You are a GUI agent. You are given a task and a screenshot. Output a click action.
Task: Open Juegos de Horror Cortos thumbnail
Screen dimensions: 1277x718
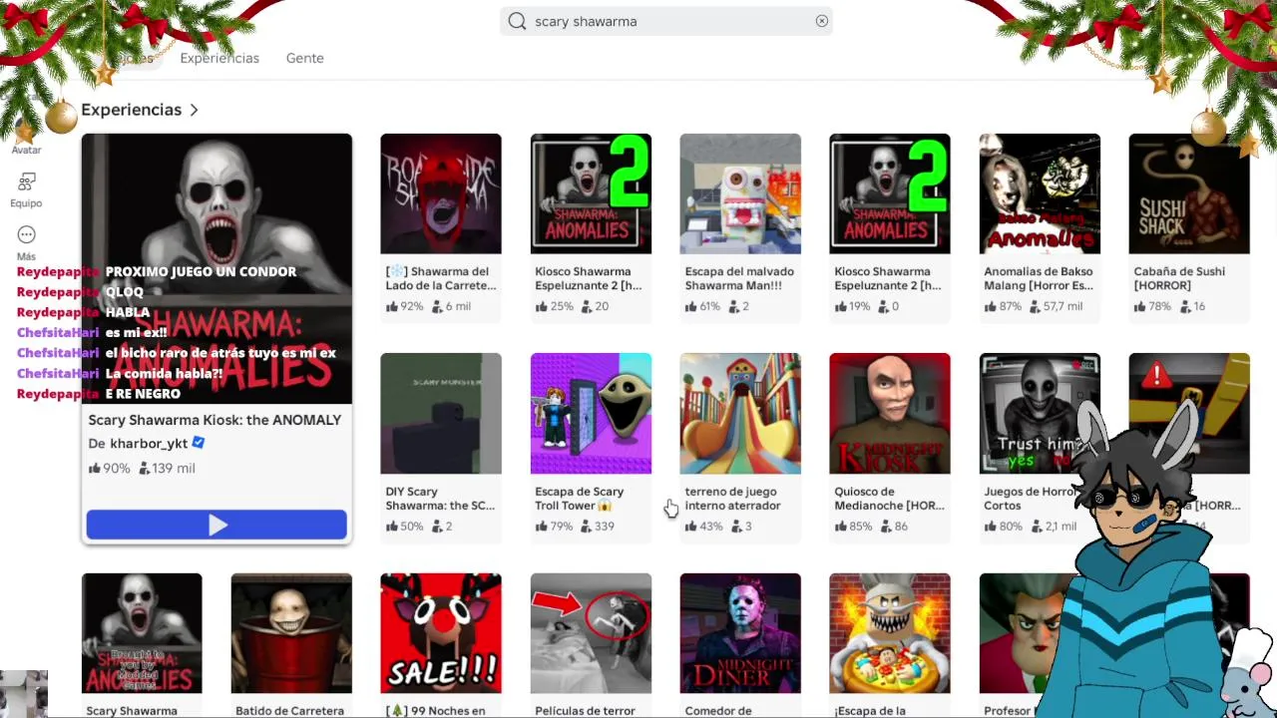[x=1040, y=413]
